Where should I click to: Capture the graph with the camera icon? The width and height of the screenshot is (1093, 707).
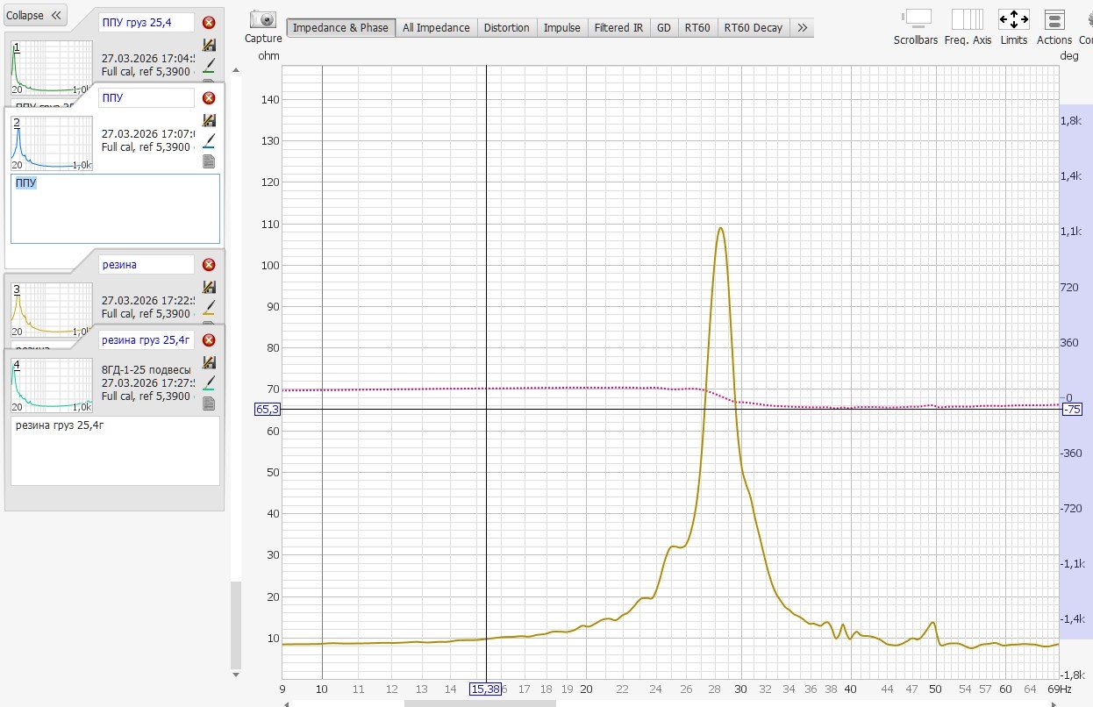[262, 19]
